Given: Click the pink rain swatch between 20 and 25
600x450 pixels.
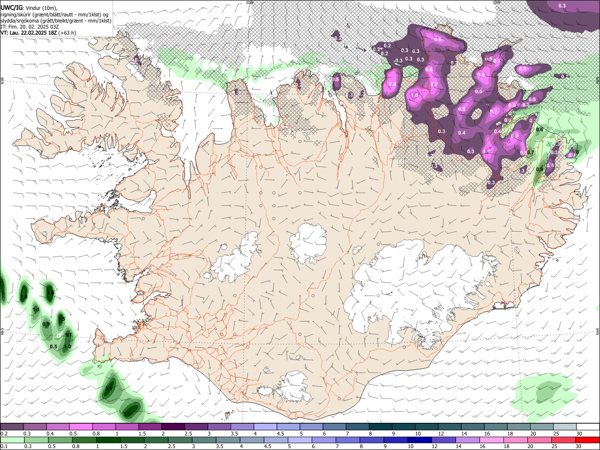Looking at the screenshot, I should pyautogui.click(x=539, y=440).
